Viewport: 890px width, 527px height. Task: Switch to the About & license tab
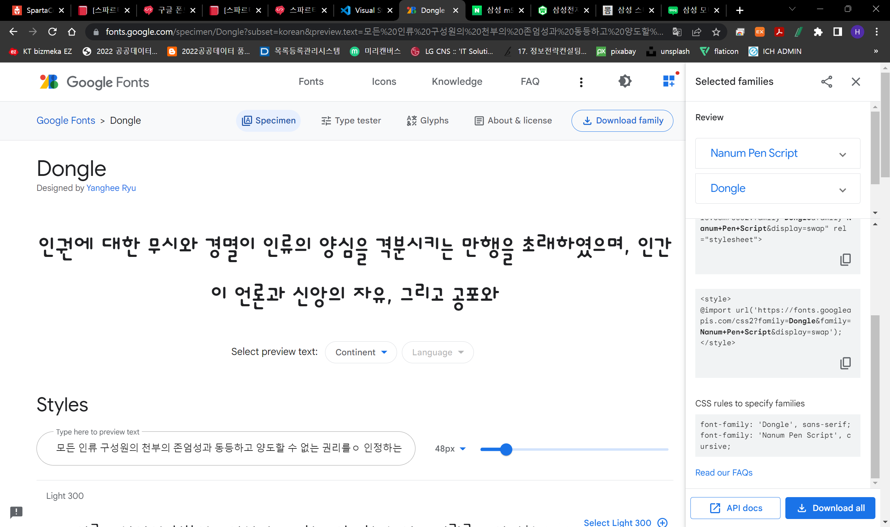point(513,121)
